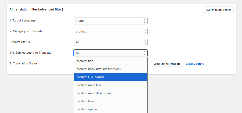Screen dimensions: 242x113
Task: Click chevron arrows on Sub-category select
Action: click(145, 53)
